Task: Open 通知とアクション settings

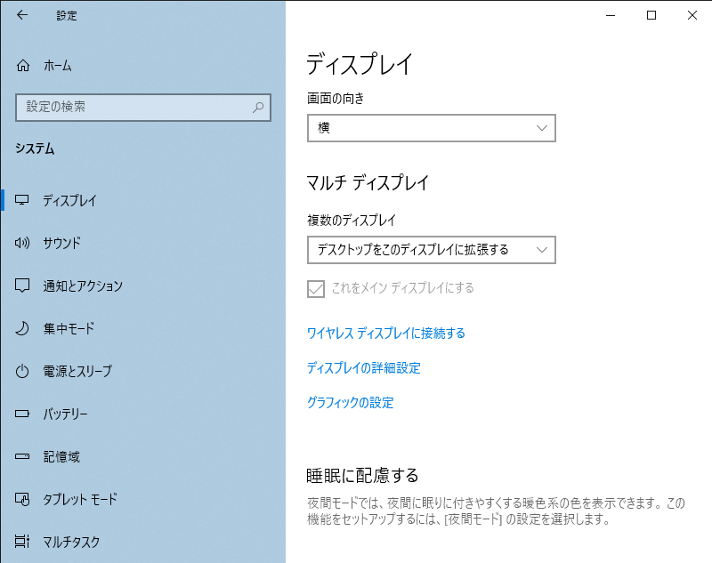Action: coord(143,286)
